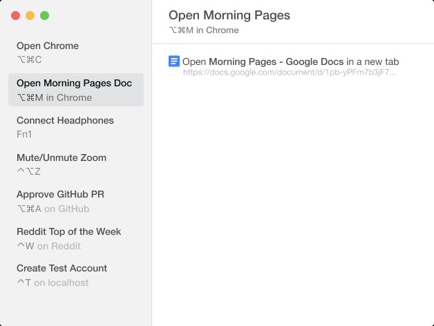
Task: Click the 'on Reddit' scope label
Action: coord(59,246)
